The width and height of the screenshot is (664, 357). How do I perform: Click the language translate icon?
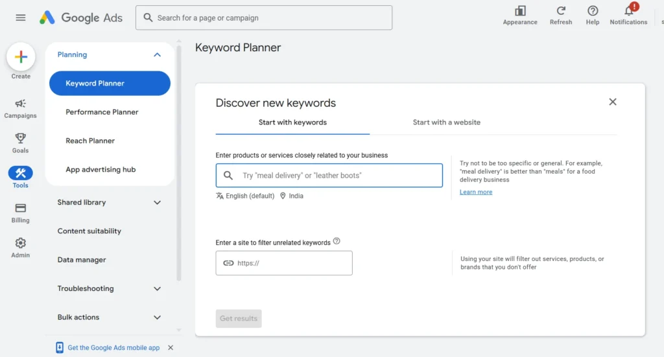tap(220, 196)
